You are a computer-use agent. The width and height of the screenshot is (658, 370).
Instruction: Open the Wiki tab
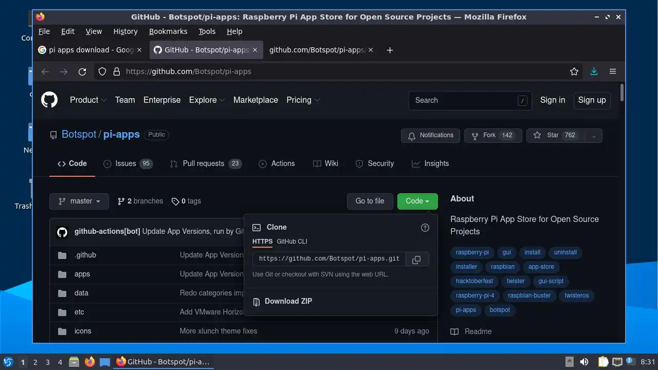pyautogui.click(x=325, y=163)
